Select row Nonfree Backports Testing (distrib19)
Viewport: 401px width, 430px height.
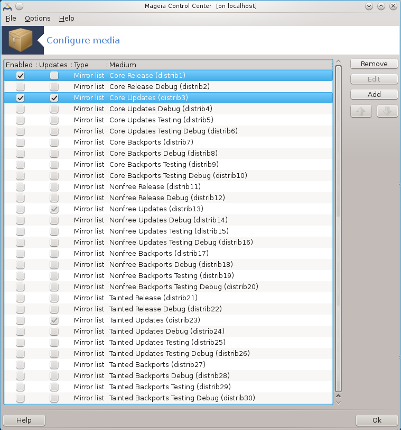coord(168,275)
